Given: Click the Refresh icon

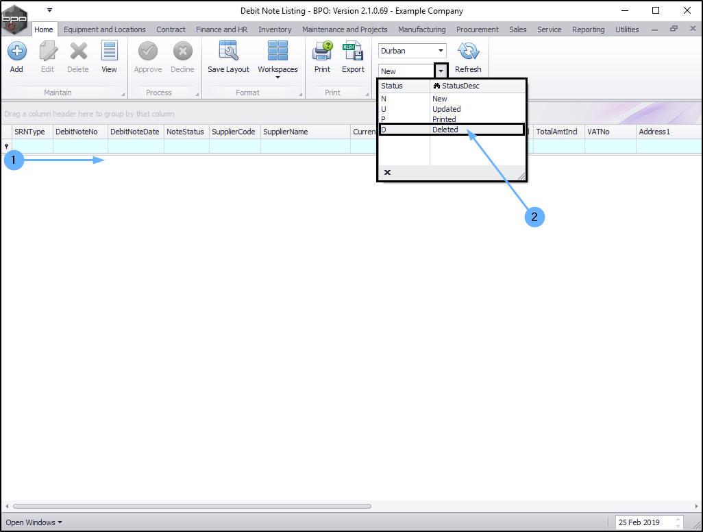Looking at the screenshot, I should click(x=468, y=51).
